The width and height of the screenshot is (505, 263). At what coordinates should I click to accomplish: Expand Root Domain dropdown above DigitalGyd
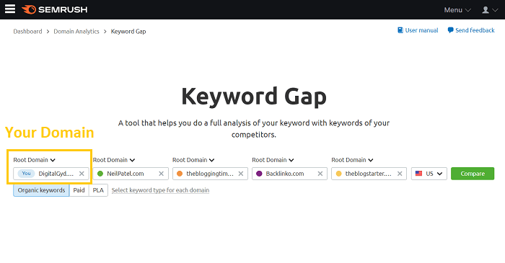(x=35, y=160)
